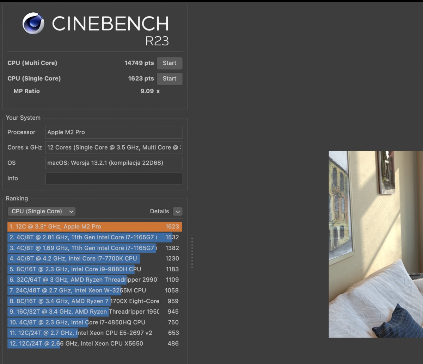Viewport: 423px width, 364px height.
Task: Click the Processor field showing Apple M2 Pro
Action: 114,132
